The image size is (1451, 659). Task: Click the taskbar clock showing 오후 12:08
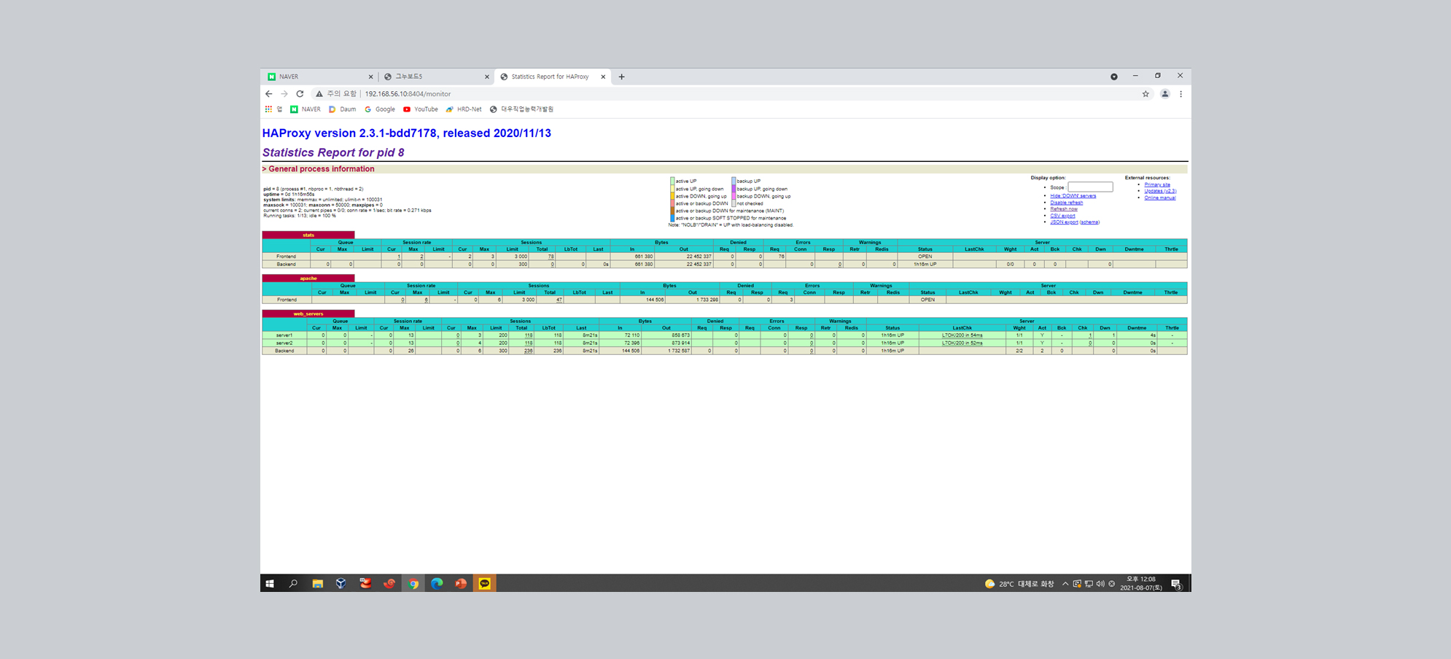pyautogui.click(x=1141, y=583)
